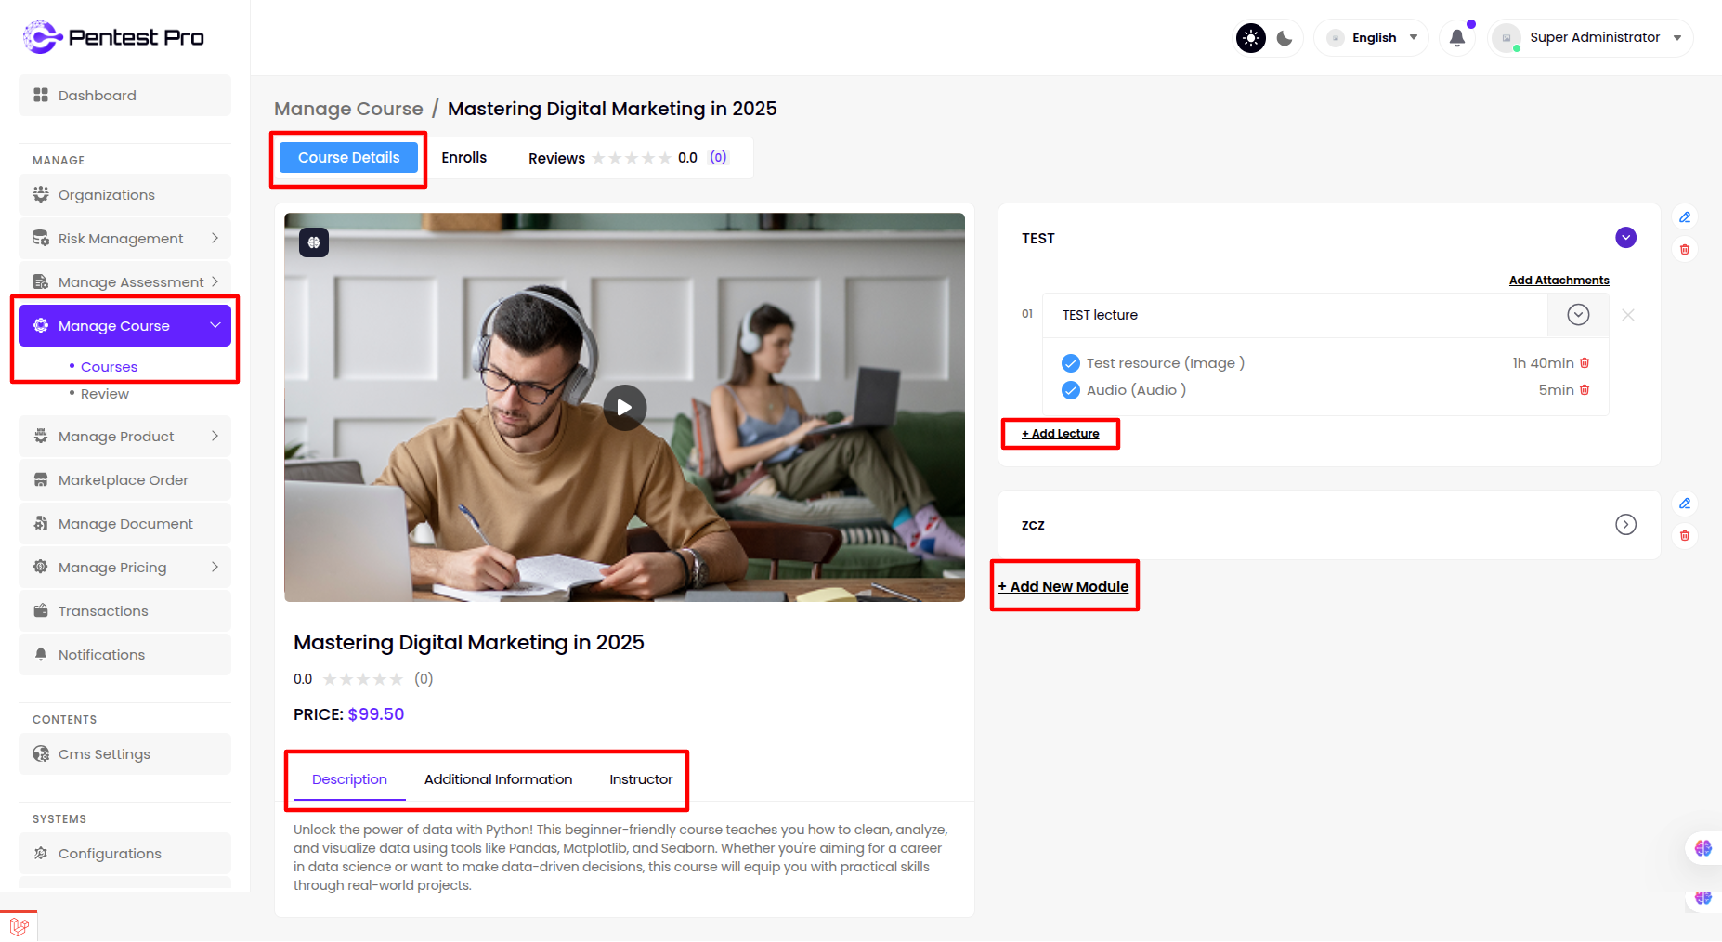Viewport: 1722px width, 942px height.
Task: Click the edit pencil icon for zcz module
Action: [x=1684, y=504]
